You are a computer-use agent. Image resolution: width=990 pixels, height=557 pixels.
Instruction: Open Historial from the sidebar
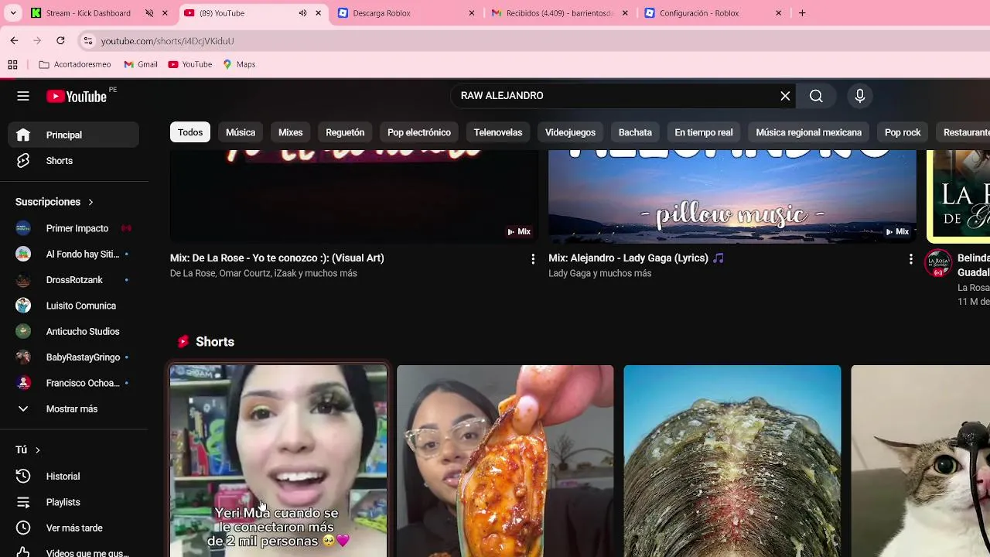(x=73, y=477)
